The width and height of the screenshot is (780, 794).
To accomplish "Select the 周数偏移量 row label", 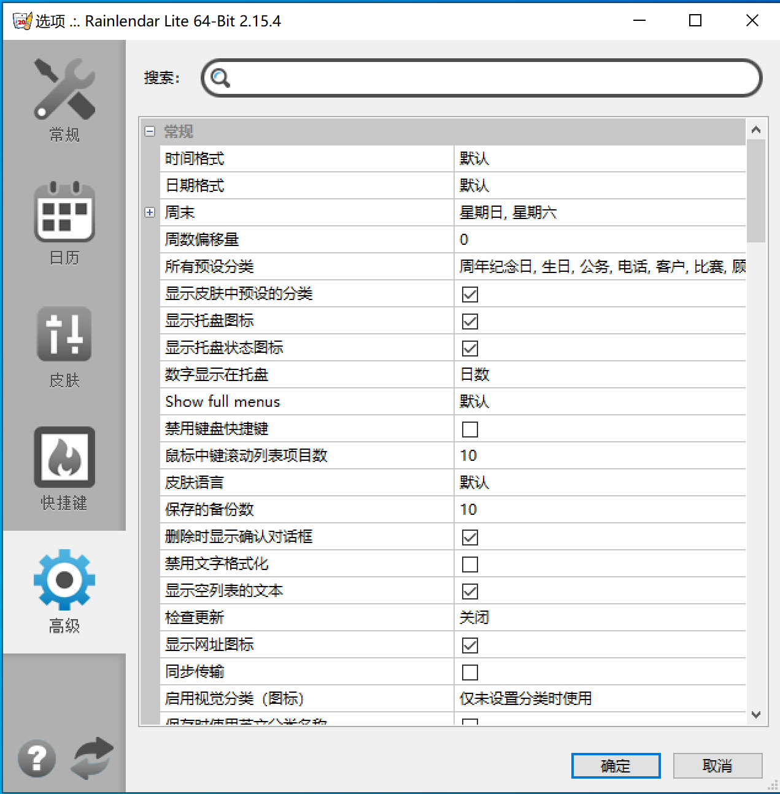I will (202, 239).
